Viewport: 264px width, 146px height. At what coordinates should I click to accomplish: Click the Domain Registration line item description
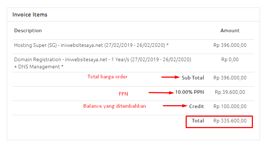(x=103, y=59)
